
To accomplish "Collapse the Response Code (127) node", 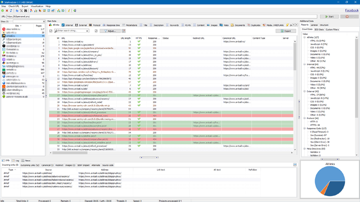I will point(305,128).
